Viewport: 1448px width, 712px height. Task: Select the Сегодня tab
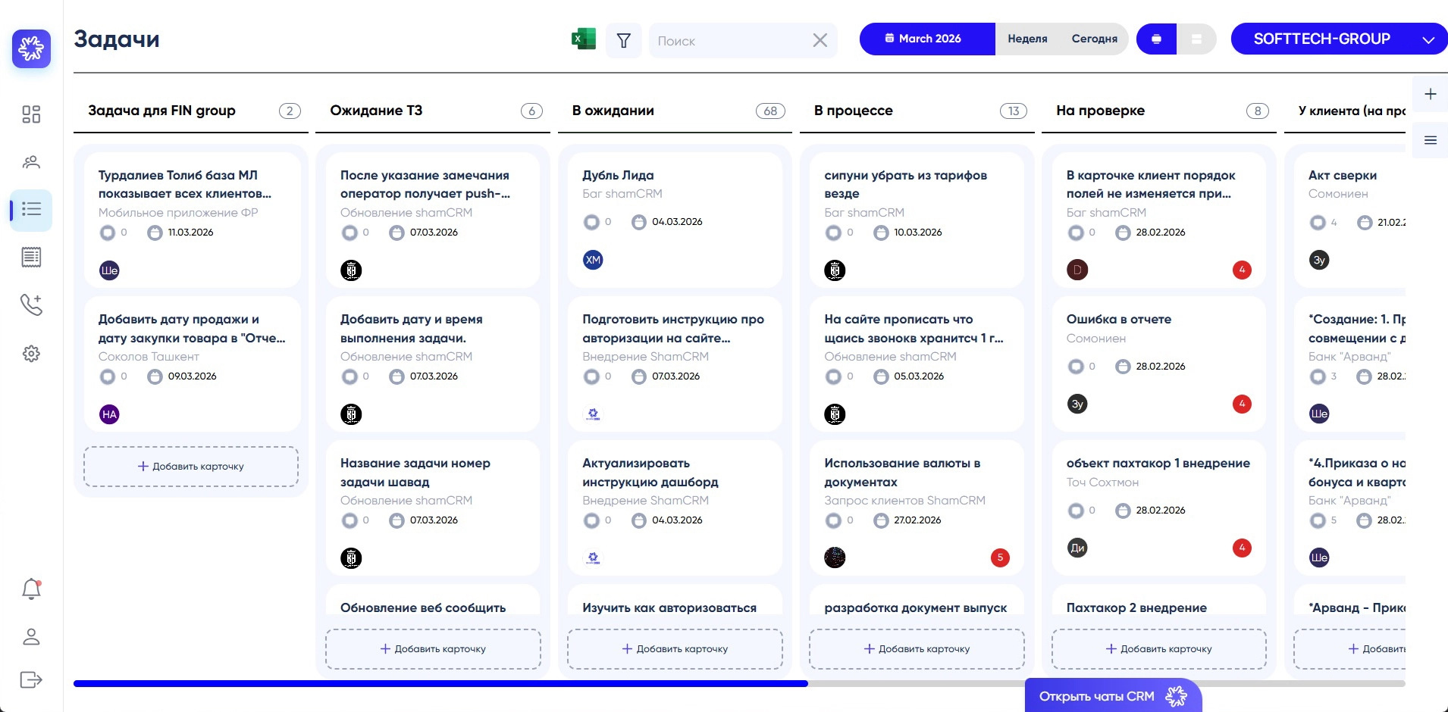(1094, 39)
